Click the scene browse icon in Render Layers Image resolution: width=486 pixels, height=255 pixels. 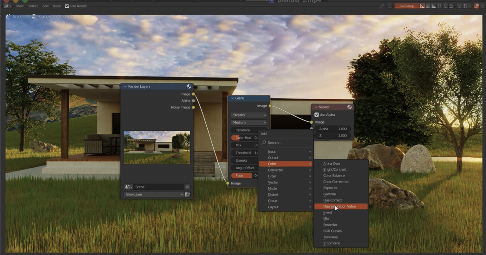(128, 187)
